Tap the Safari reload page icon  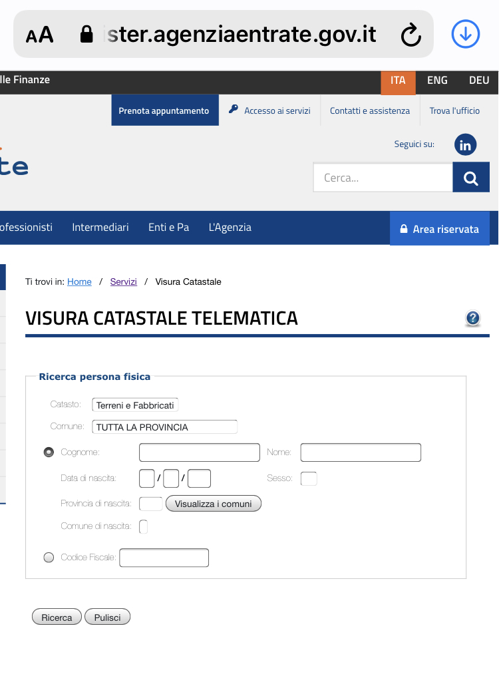(411, 35)
